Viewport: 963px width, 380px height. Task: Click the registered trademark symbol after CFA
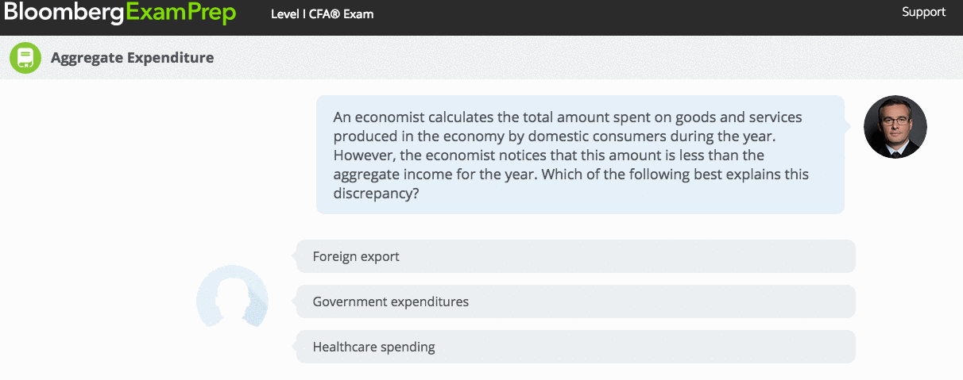click(335, 13)
